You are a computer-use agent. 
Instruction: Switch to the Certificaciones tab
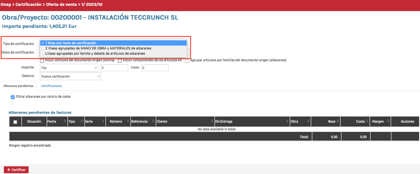[x=51, y=86]
